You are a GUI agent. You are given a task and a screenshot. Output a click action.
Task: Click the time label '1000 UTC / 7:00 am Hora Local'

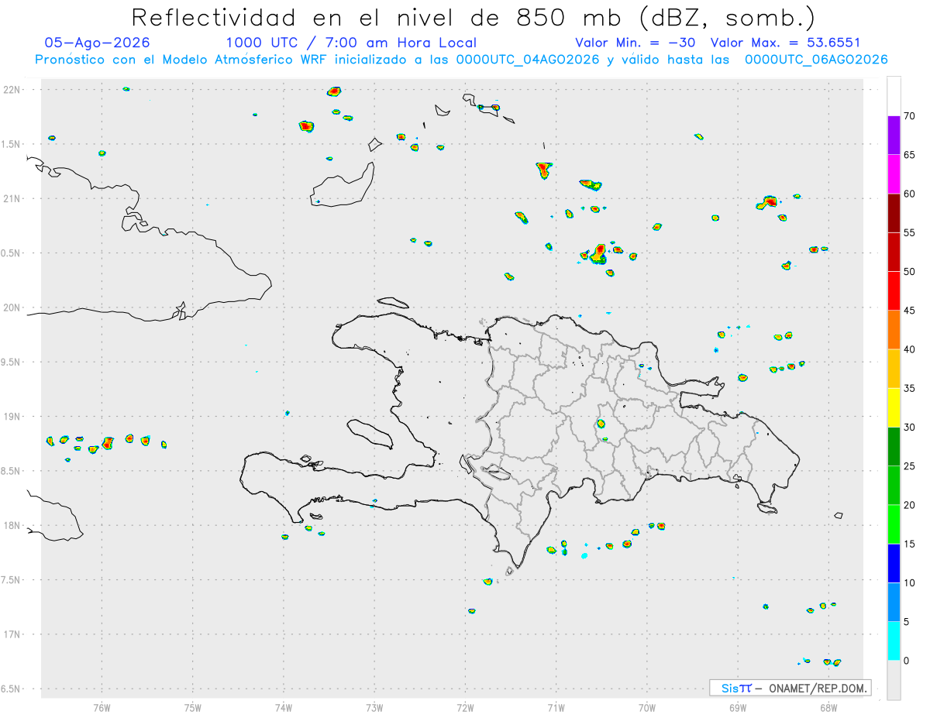pyautogui.click(x=351, y=43)
